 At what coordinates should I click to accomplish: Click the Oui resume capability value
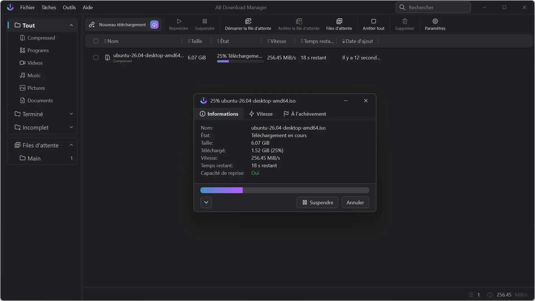(x=255, y=173)
